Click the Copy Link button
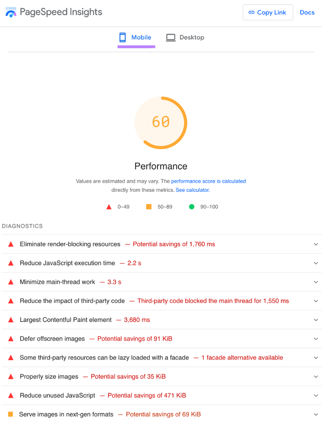Image resolution: width=328 pixels, height=421 pixels. 268,12
